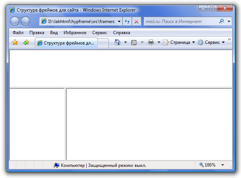Click Защищенный режим: выкл. status text
The height and width of the screenshot is (178, 241).
click(x=117, y=165)
